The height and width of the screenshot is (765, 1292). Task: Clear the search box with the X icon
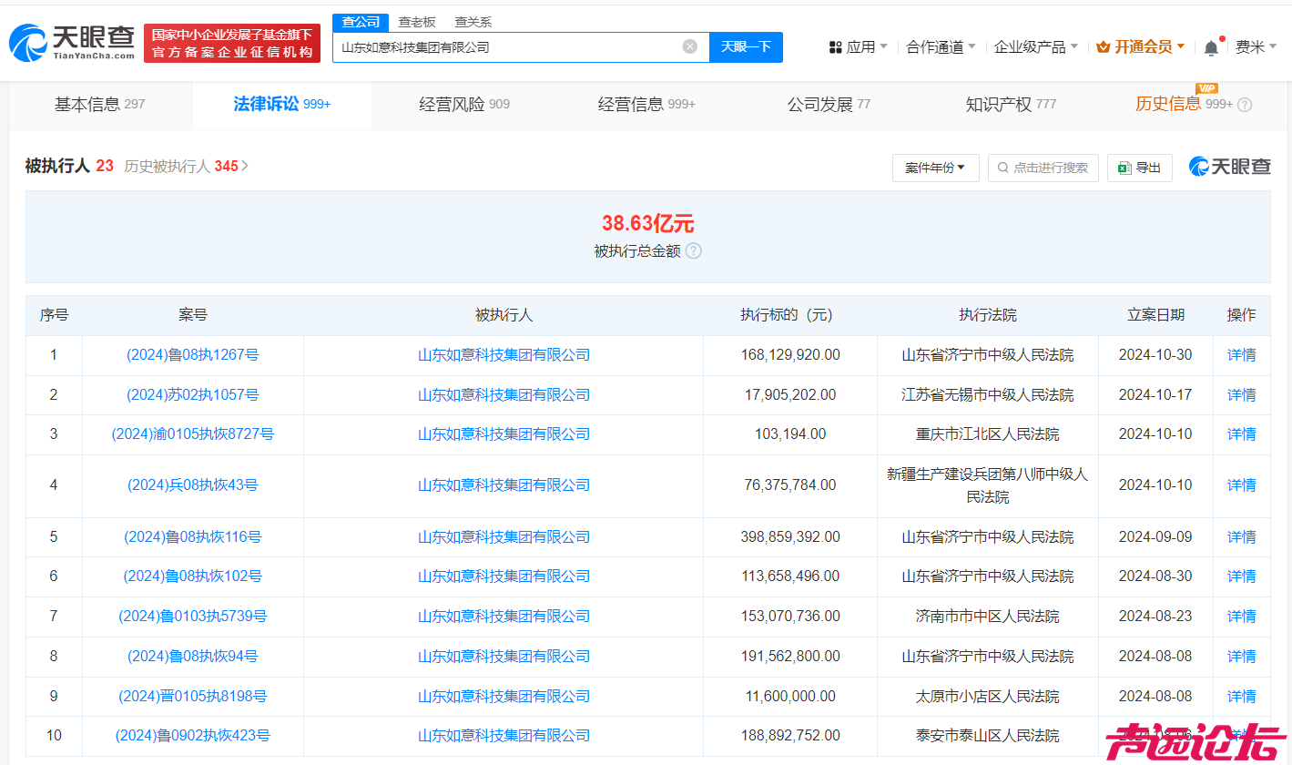(x=690, y=46)
